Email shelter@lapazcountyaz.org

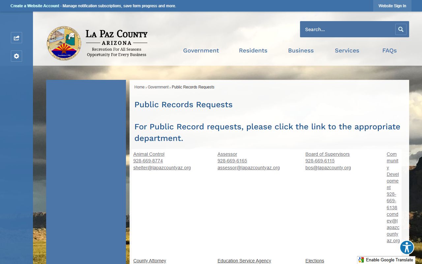click(x=162, y=168)
